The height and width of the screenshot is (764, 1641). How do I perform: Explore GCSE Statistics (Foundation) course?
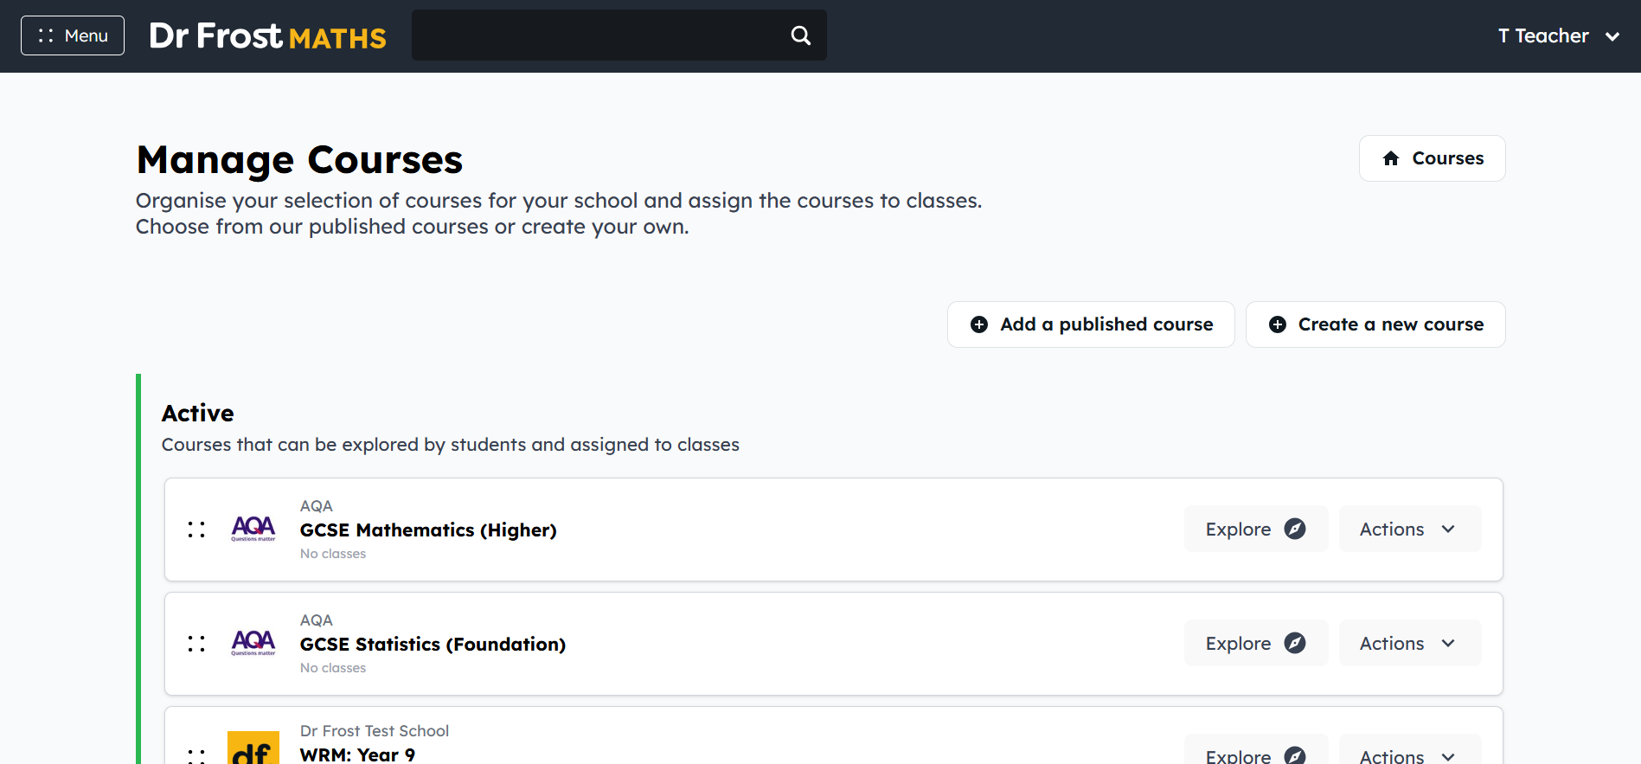[x=1255, y=643]
